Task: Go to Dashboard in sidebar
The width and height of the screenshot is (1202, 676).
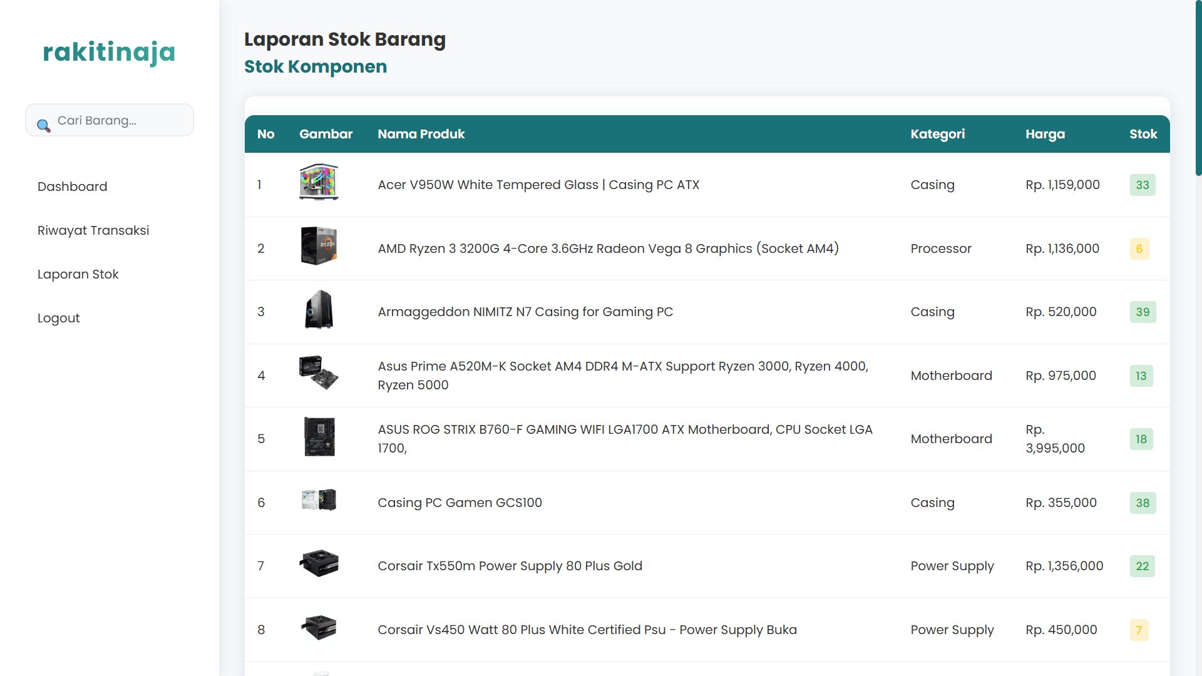Action: 73,187
